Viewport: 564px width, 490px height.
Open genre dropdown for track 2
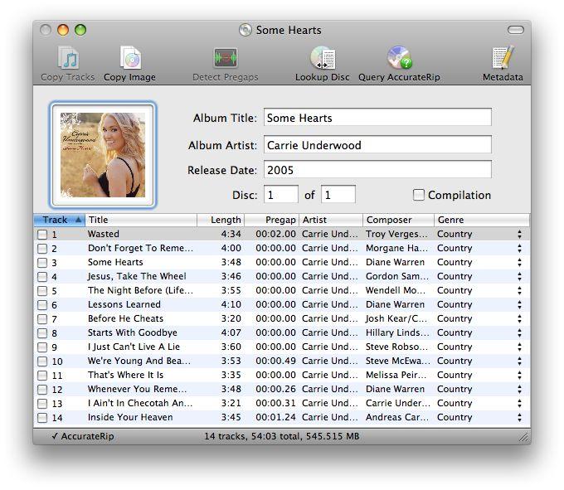click(x=519, y=249)
